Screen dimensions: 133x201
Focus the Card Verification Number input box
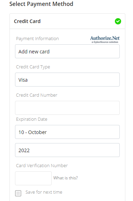point(34,178)
